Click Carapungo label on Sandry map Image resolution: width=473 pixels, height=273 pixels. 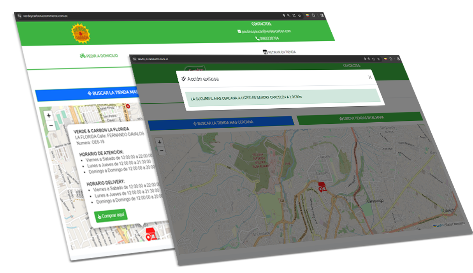coord(376,201)
